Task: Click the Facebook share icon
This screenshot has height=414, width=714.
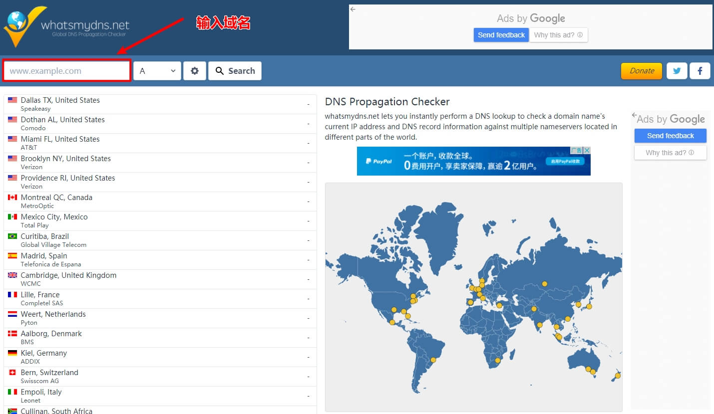Action: [700, 71]
